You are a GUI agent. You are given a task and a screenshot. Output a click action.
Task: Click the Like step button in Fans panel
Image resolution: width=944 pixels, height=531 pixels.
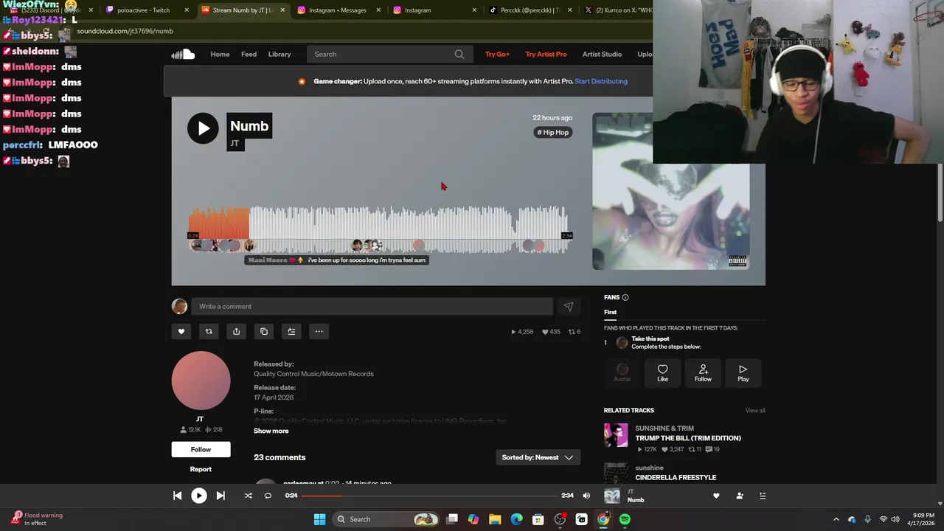coord(662,373)
